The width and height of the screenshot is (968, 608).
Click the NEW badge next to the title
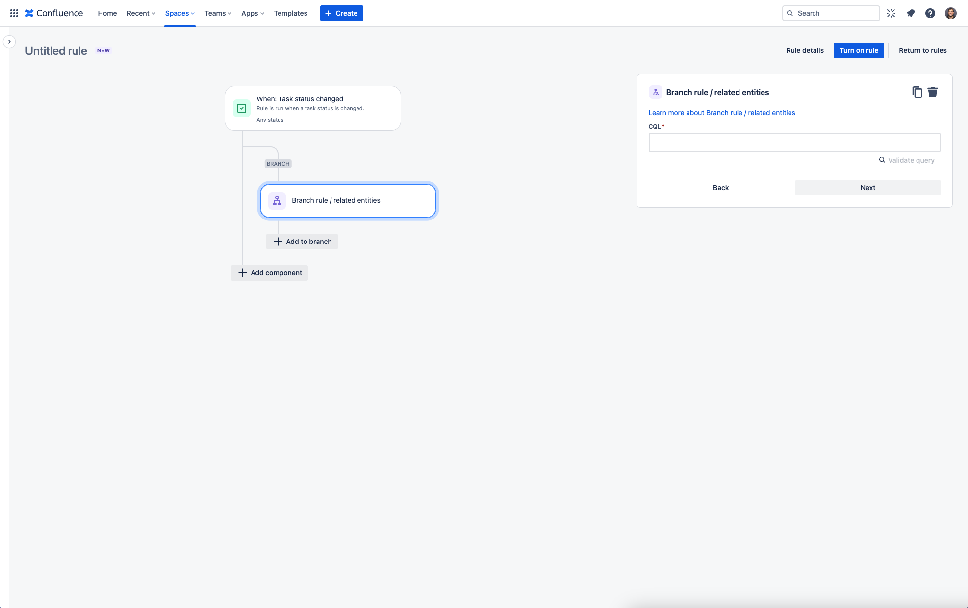[x=103, y=50]
